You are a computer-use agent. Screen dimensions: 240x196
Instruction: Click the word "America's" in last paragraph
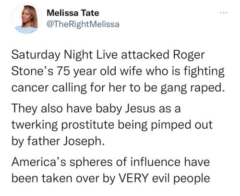pos(38,162)
